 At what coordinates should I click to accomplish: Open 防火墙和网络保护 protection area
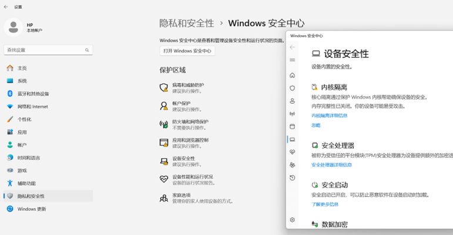tap(184, 125)
